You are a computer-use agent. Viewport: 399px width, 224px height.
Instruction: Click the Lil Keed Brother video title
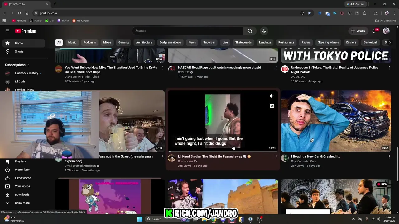[x=214, y=156]
